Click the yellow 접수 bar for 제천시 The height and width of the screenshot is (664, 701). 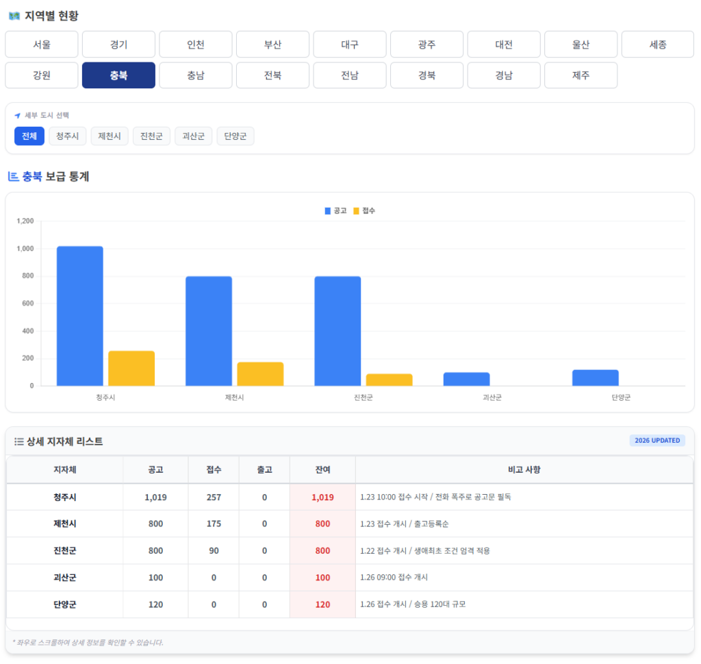tap(260, 373)
